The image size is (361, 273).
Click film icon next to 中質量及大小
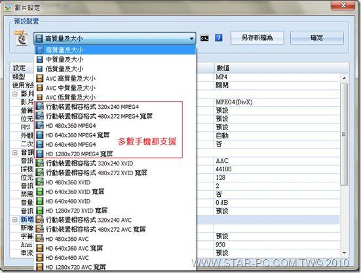click(40, 60)
